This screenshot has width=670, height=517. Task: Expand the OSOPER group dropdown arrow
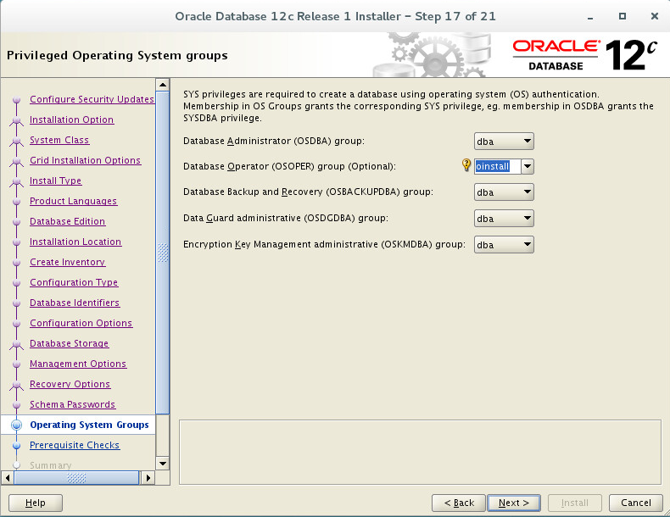pos(528,166)
